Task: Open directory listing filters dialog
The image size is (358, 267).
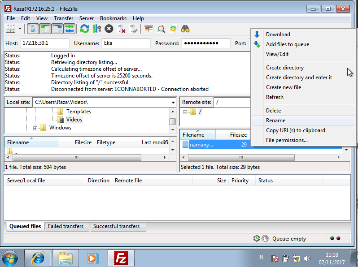Action: click(149, 29)
